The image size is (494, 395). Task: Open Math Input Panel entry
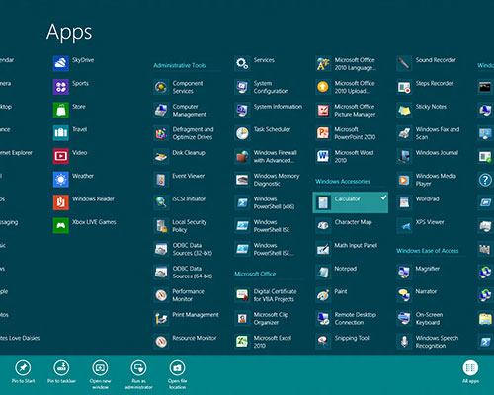pos(347,249)
